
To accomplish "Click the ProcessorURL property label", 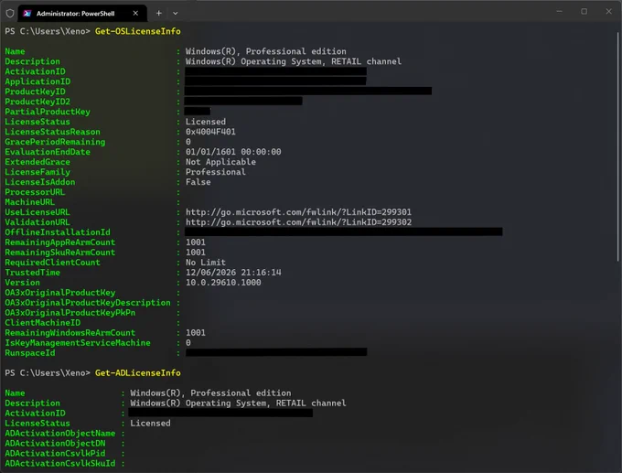I will click(35, 192).
